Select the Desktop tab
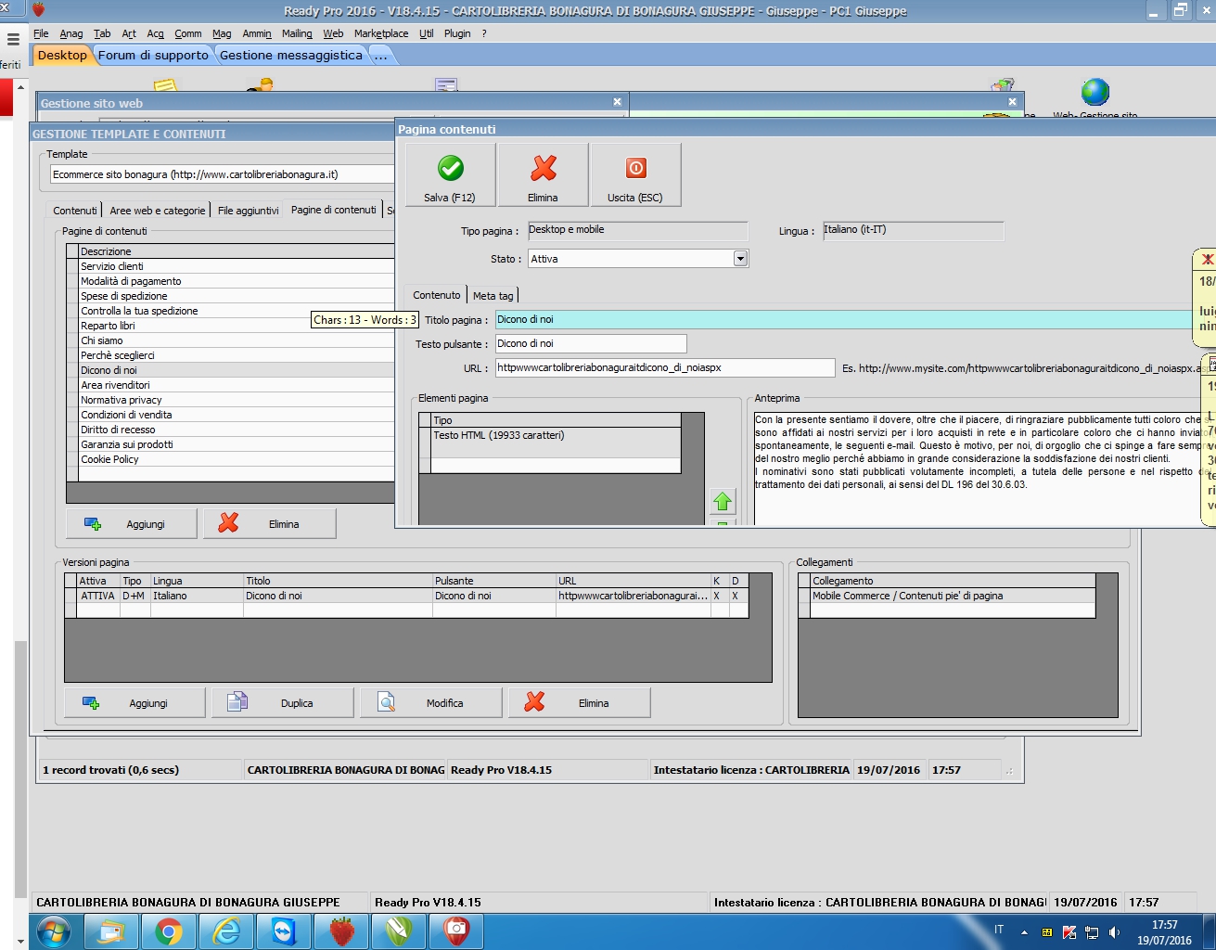This screenshot has width=1216, height=950. pos(62,55)
